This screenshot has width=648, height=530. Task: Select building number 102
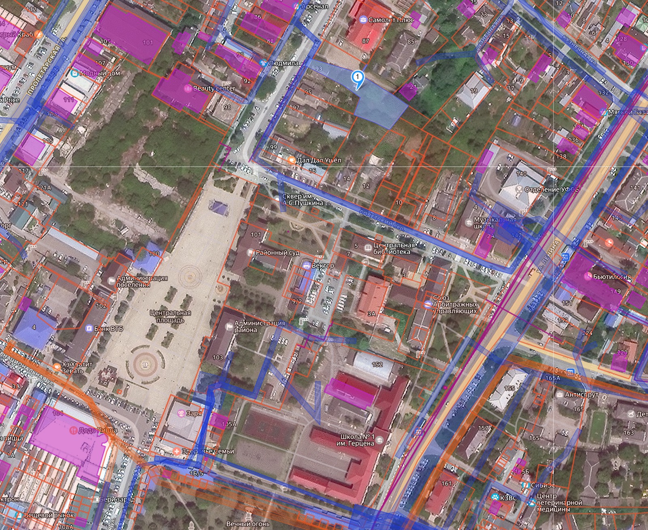coord(101,306)
